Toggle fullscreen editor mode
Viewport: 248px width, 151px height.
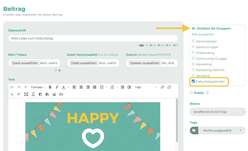[x=26, y=94]
